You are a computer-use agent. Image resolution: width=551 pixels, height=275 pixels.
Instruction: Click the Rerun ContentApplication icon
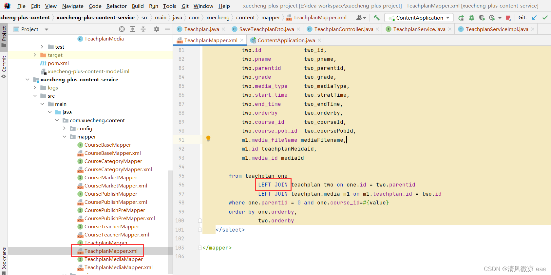point(461,18)
